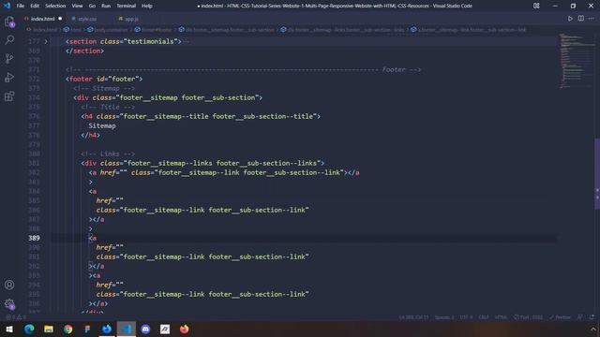Click the footer id="footer" opening tag
600x337 pixels.
(x=104, y=79)
